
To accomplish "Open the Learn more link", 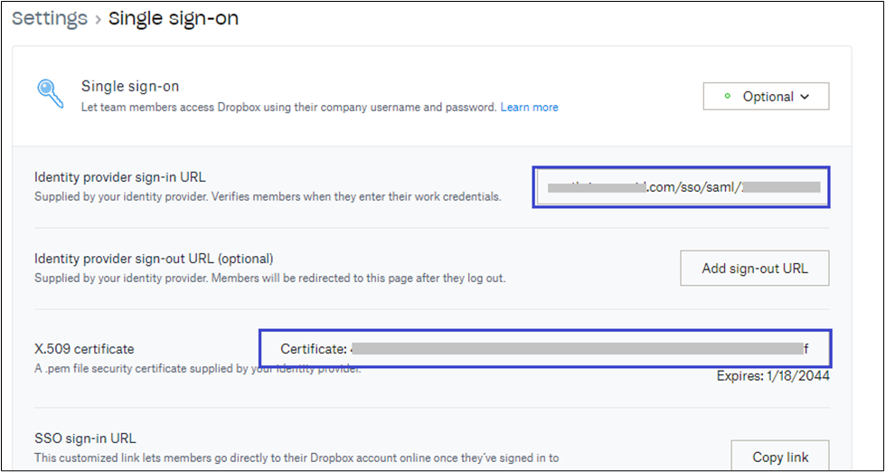I will pyautogui.click(x=529, y=107).
